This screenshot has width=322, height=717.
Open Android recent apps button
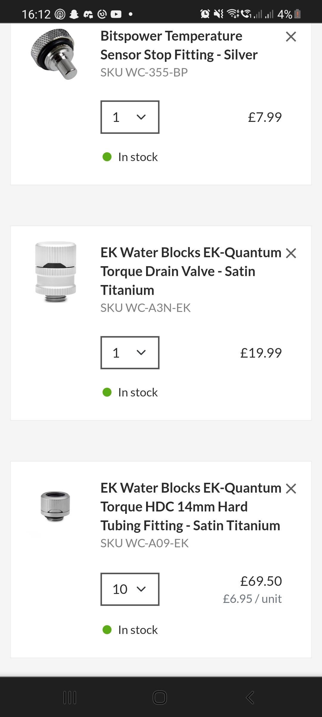click(x=70, y=698)
